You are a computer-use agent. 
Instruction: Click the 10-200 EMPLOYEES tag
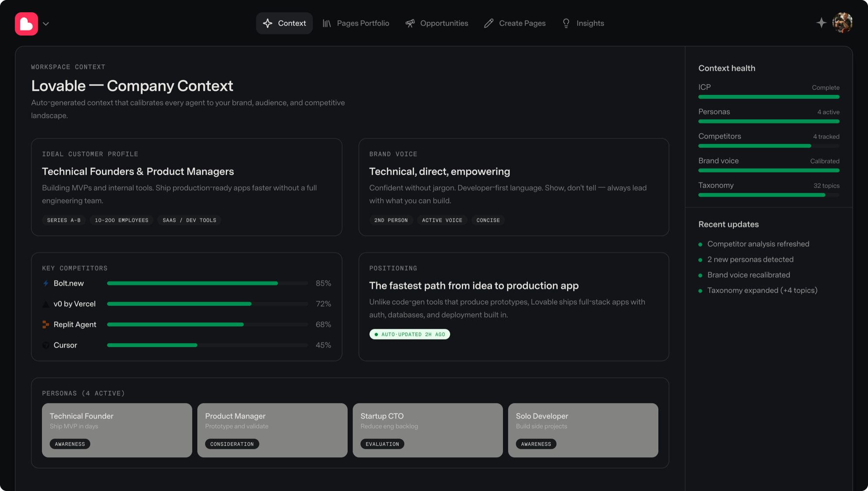click(x=121, y=220)
